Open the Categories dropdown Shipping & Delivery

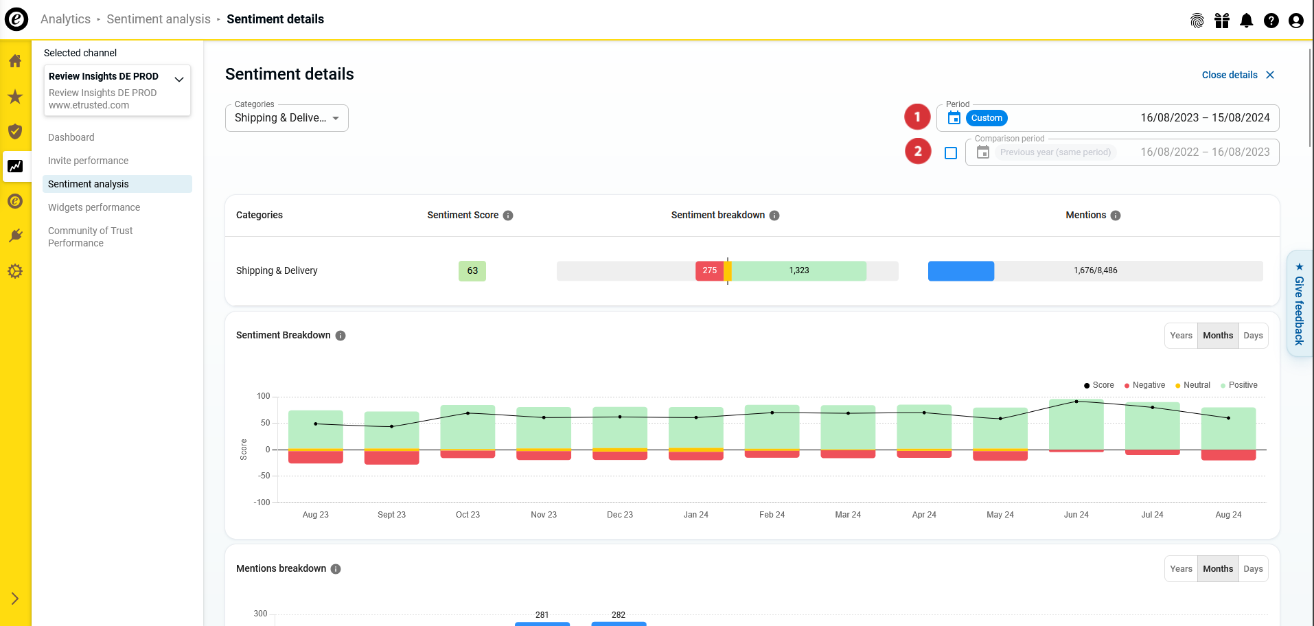tap(287, 118)
